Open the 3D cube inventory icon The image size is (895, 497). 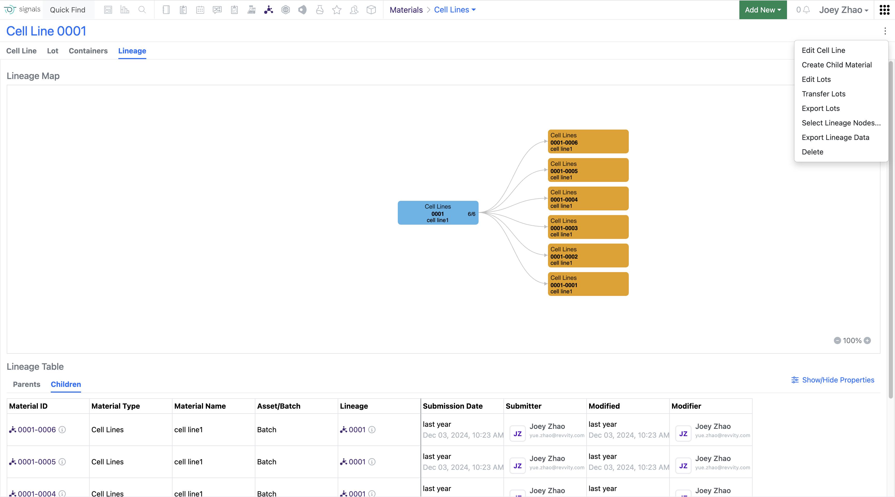(371, 10)
